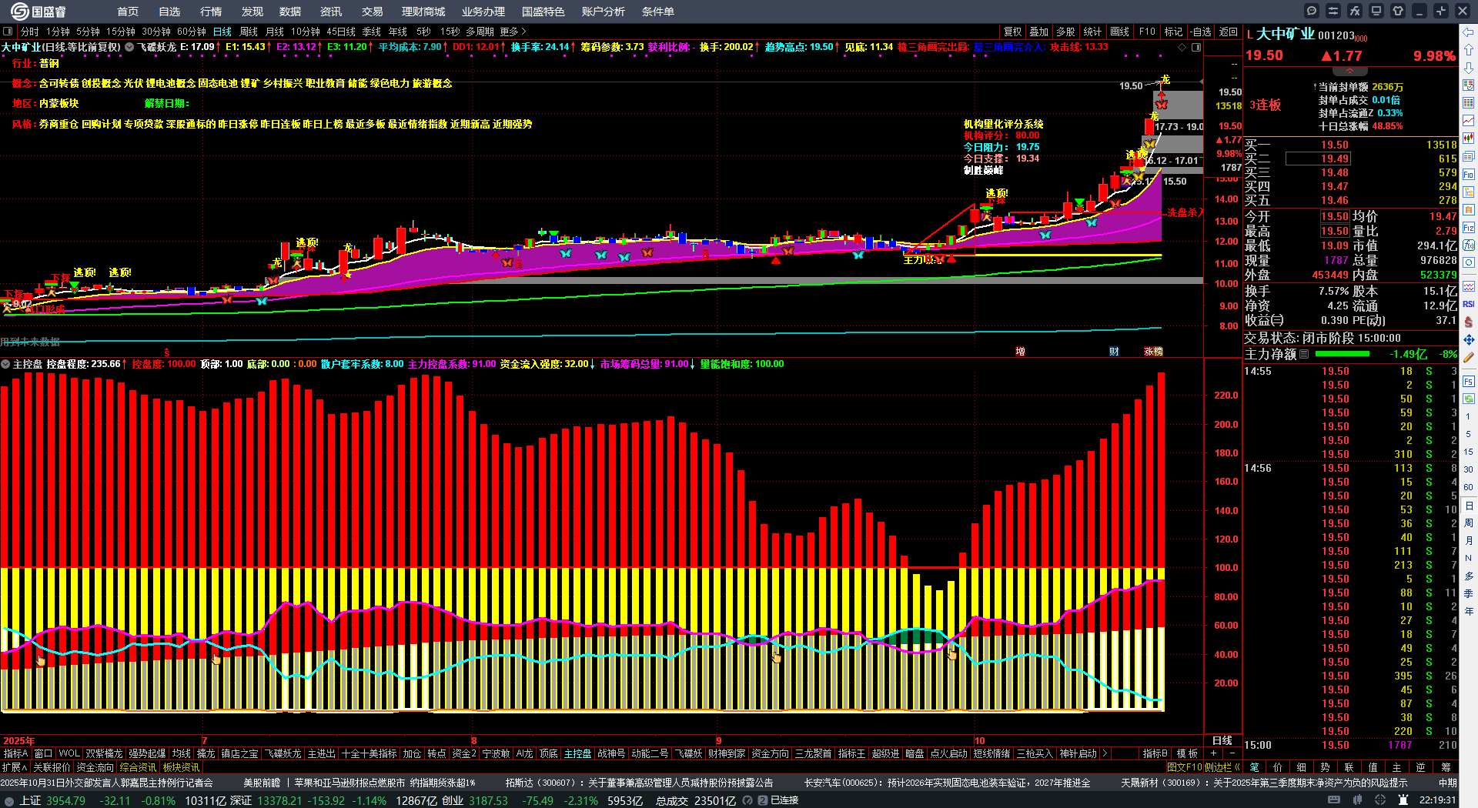Click the minus zoom-out button below 日线
This screenshot has width=1478, height=808.
pyautogui.click(x=1232, y=753)
